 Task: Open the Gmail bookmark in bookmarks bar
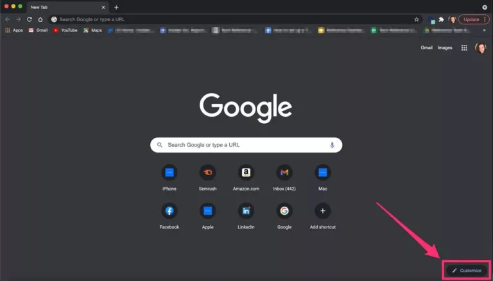click(38, 31)
